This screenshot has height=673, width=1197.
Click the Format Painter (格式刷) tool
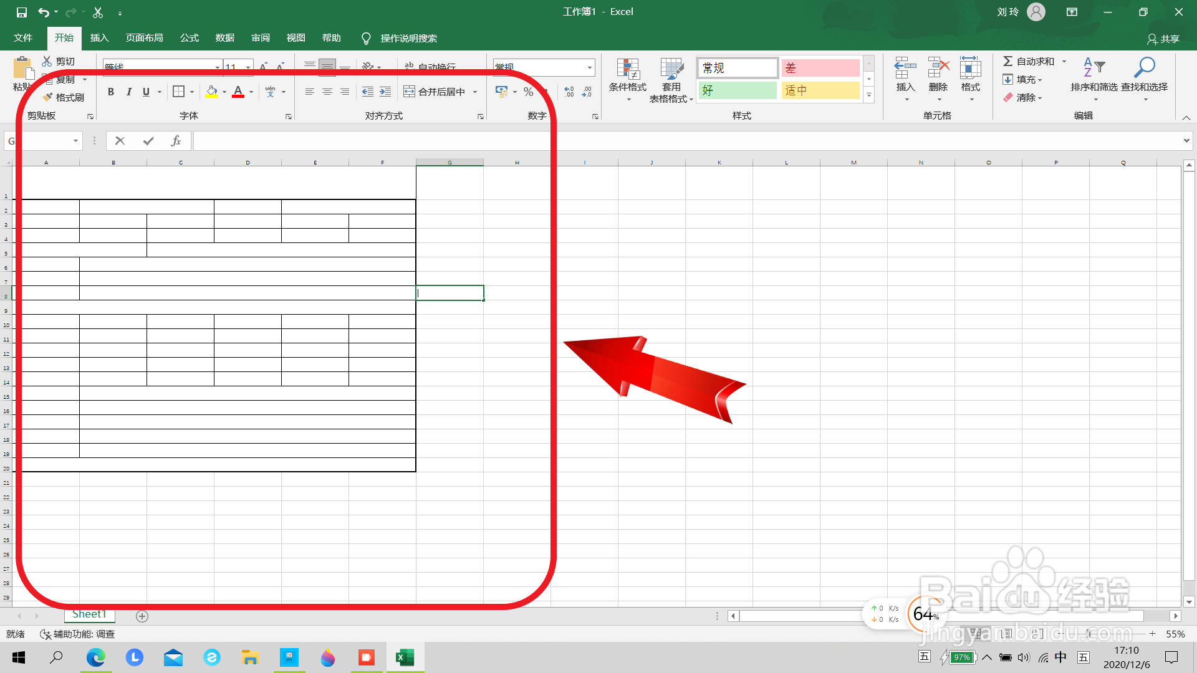coord(64,97)
